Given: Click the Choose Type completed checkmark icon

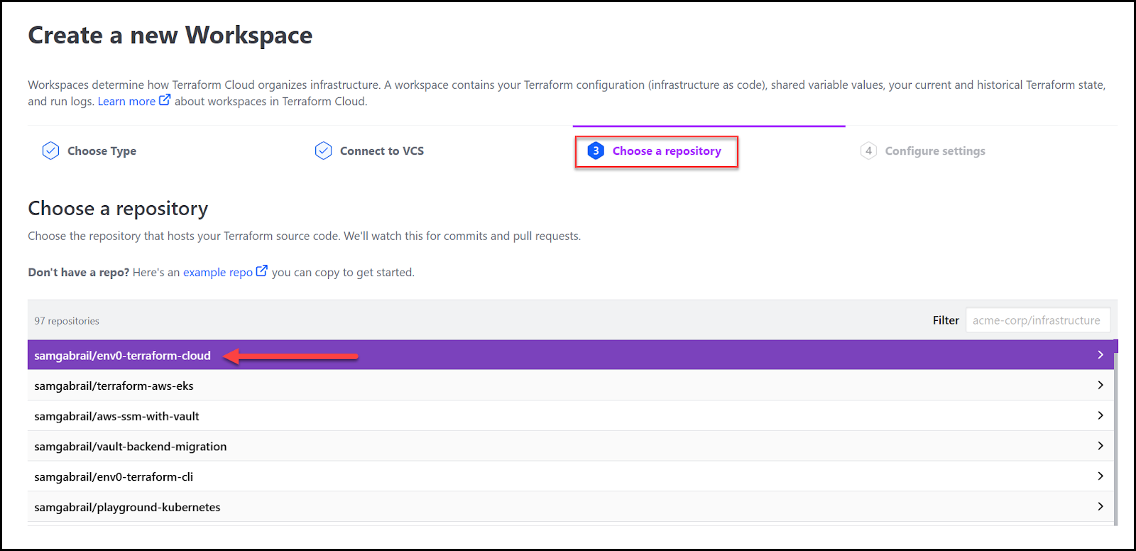Looking at the screenshot, I should [50, 150].
